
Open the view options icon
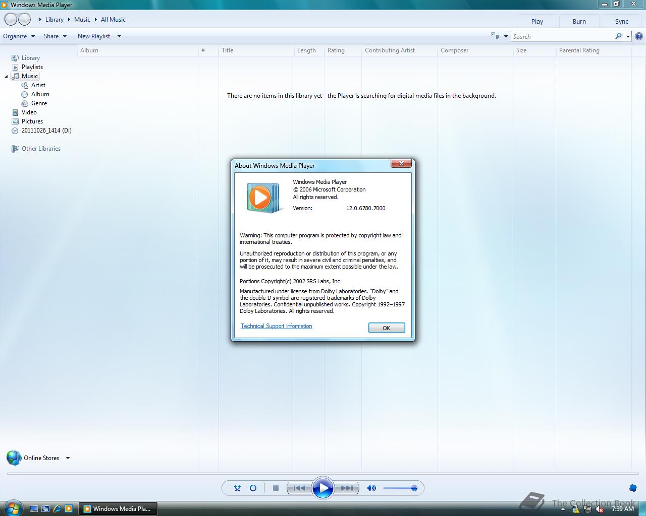coord(495,36)
